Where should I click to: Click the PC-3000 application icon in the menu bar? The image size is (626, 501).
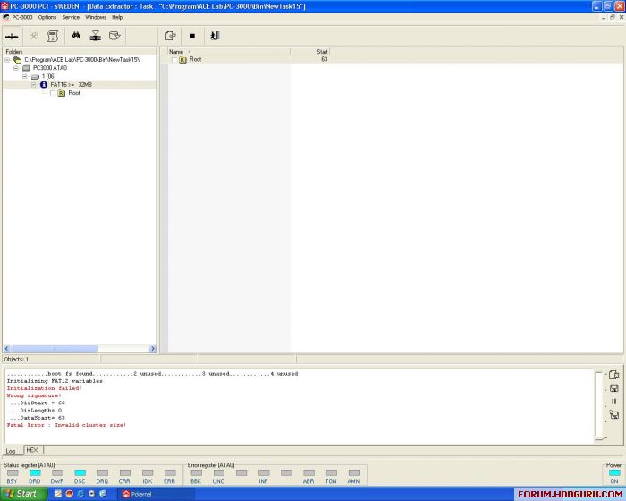point(5,18)
